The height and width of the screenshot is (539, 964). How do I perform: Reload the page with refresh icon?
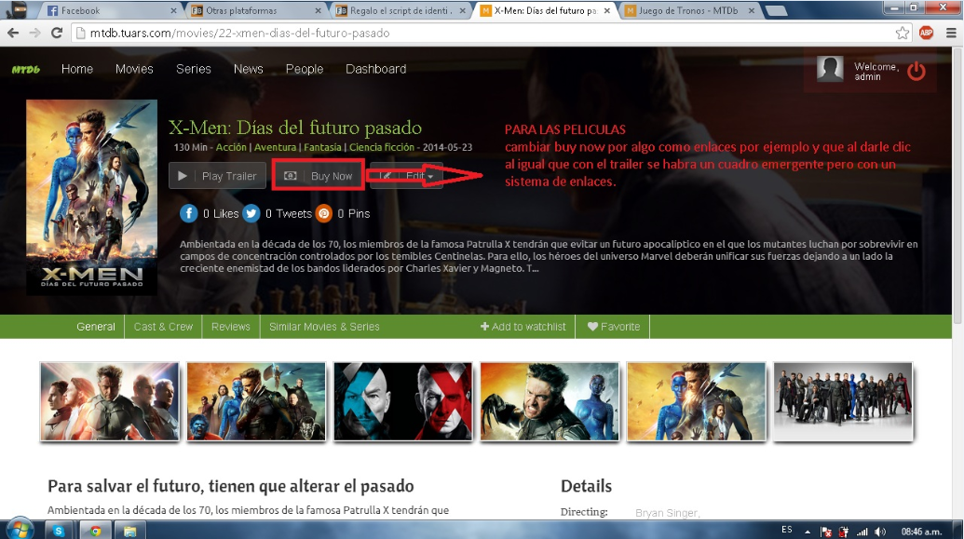coord(57,34)
